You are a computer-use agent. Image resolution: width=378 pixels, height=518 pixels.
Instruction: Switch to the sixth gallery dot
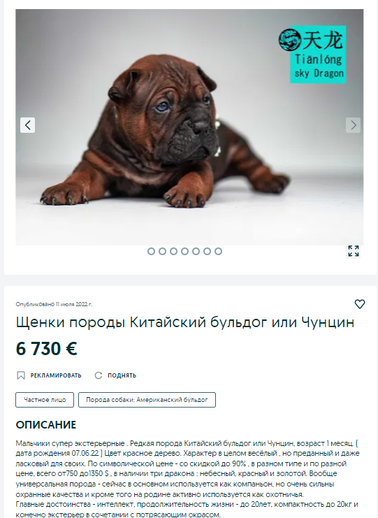coord(207,252)
